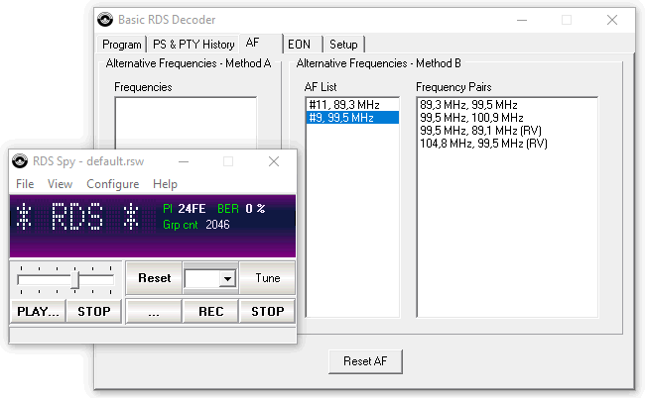Viewport: 645px width, 398px height.
Task: Select pair '99,5 MHz, 100,9 MHz'
Action: click(471, 118)
